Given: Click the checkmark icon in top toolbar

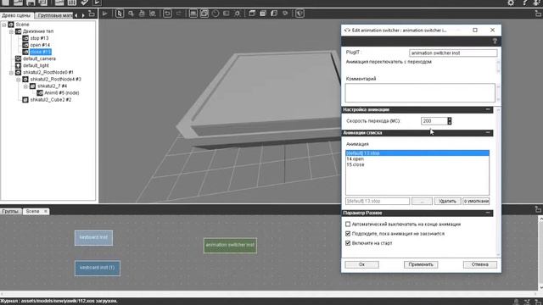Looking at the screenshot, I should pyautogui.click(x=85, y=3).
